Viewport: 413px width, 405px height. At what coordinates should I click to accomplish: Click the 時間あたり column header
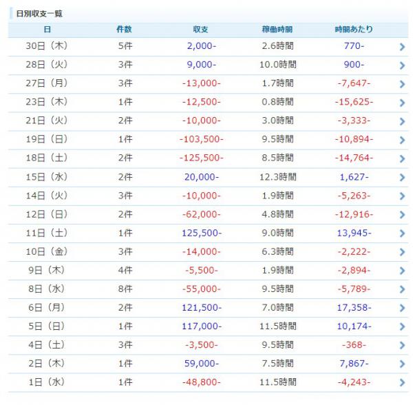coord(354,29)
